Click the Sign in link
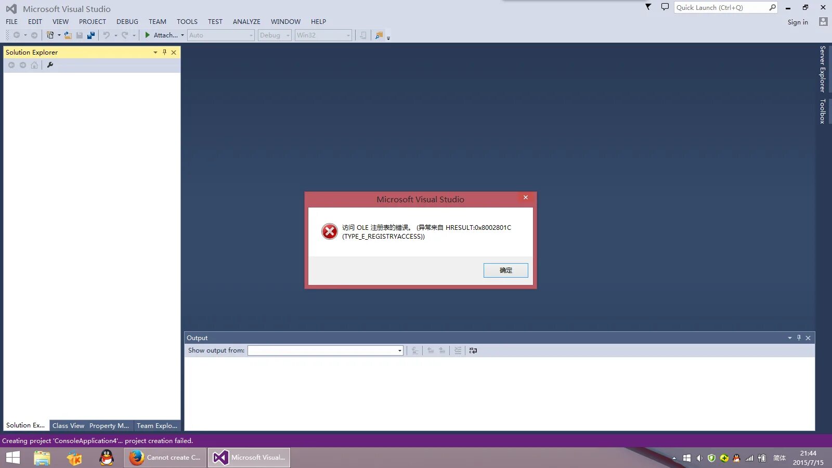832x468 pixels. [798, 22]
